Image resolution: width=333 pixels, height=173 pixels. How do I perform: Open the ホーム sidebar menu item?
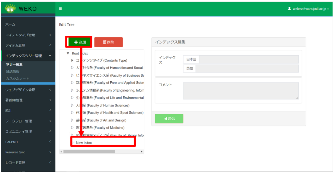(10, 24)
